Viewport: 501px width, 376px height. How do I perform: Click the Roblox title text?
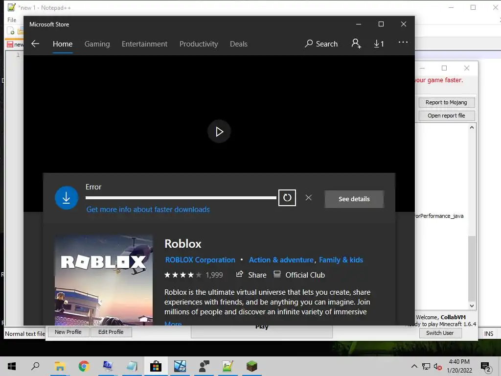click(x=183, y=244)
